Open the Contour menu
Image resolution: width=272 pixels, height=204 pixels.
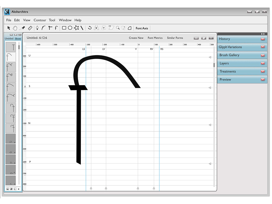point(40,20)
